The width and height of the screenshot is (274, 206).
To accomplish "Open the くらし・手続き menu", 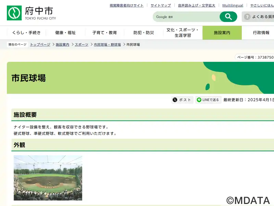I will click(x=26, y=33).
